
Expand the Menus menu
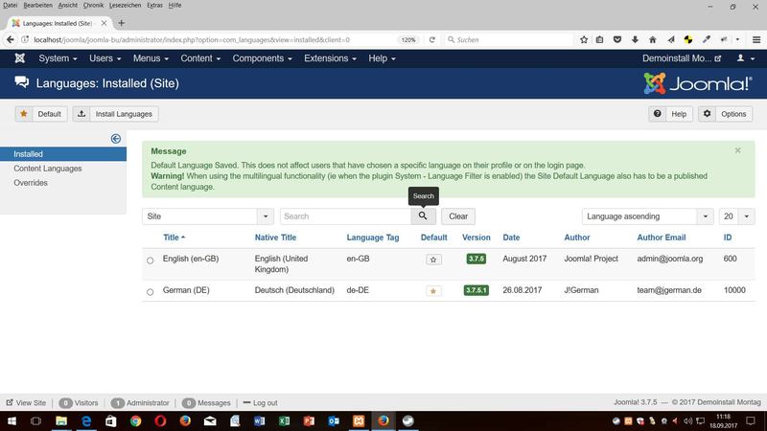tap(151, 58)
